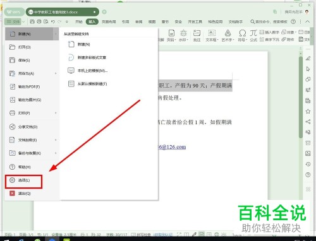
Task: Expand Backup and restore (备份与恢复) submenu arrow
Action: pyautogui.click(x=56, y=153)
